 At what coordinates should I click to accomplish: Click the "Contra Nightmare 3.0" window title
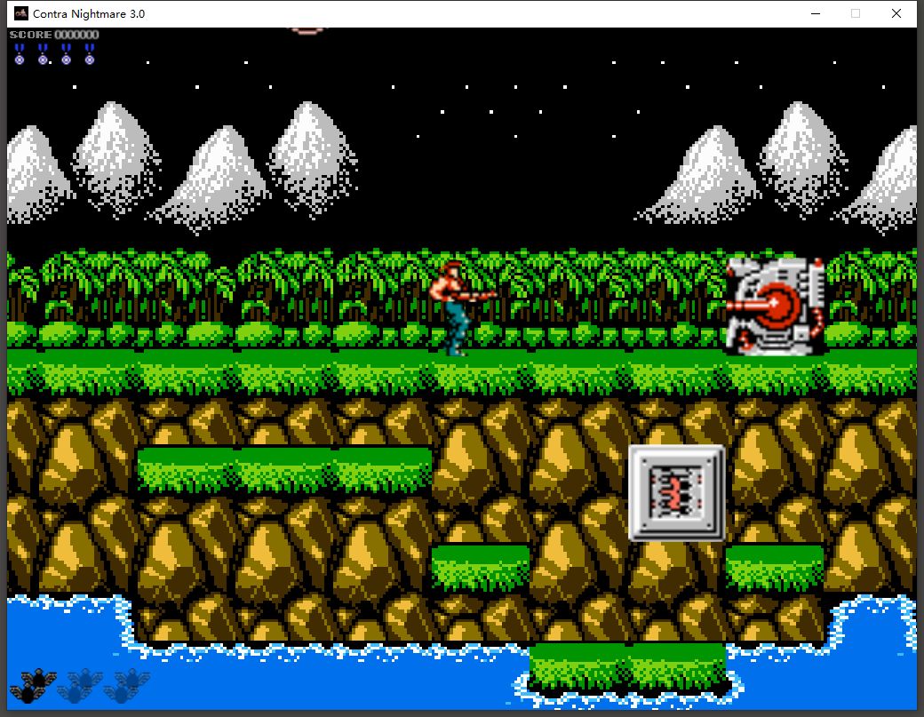click(89, 13)
